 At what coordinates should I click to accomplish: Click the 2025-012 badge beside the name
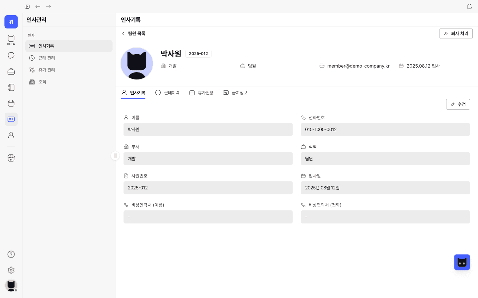[199, 54]
